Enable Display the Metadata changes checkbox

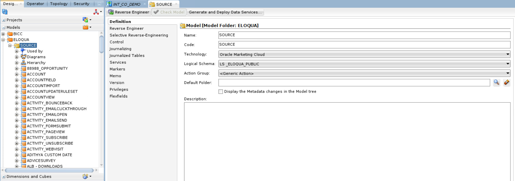point(221,92)
